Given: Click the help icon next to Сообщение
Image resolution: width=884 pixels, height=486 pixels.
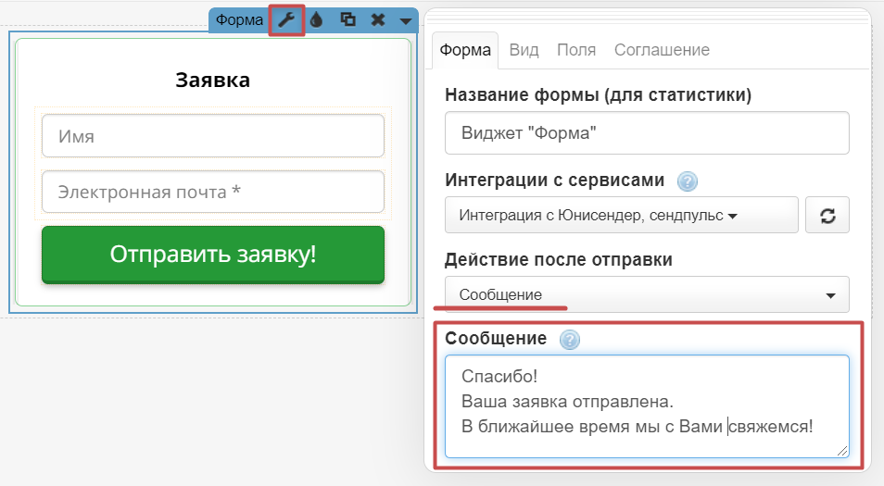Looking at the screenshot, I should (570, 340).
